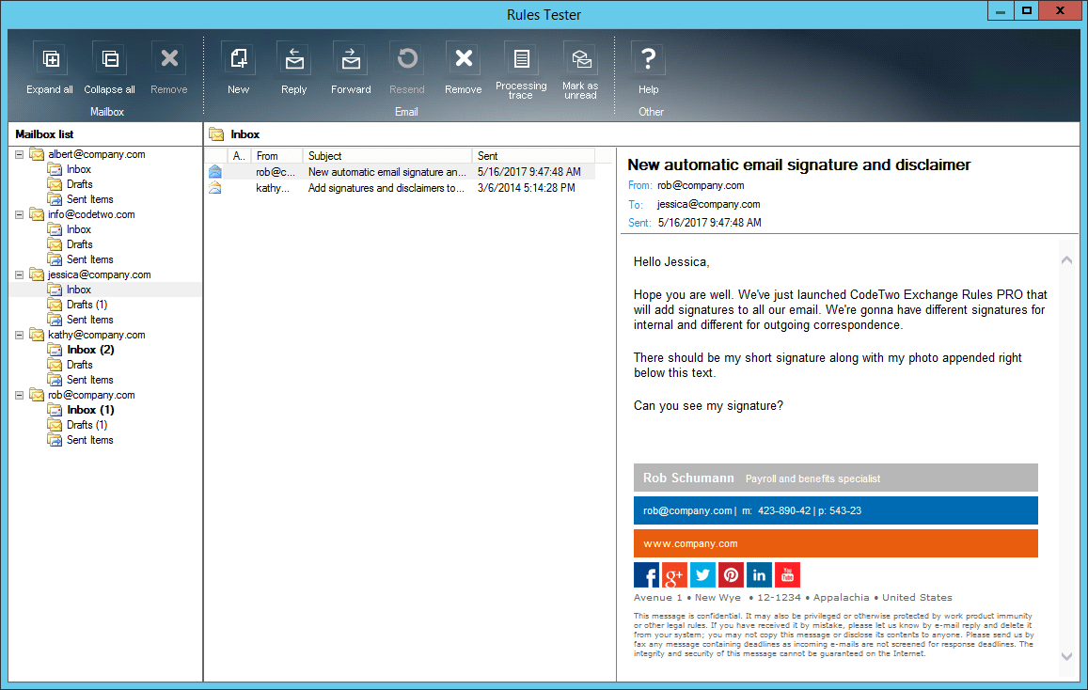Collapse the rob@company.com mailbox tree
The width and height of the screenshot is (1088, 690).
(x=19, y=394)
